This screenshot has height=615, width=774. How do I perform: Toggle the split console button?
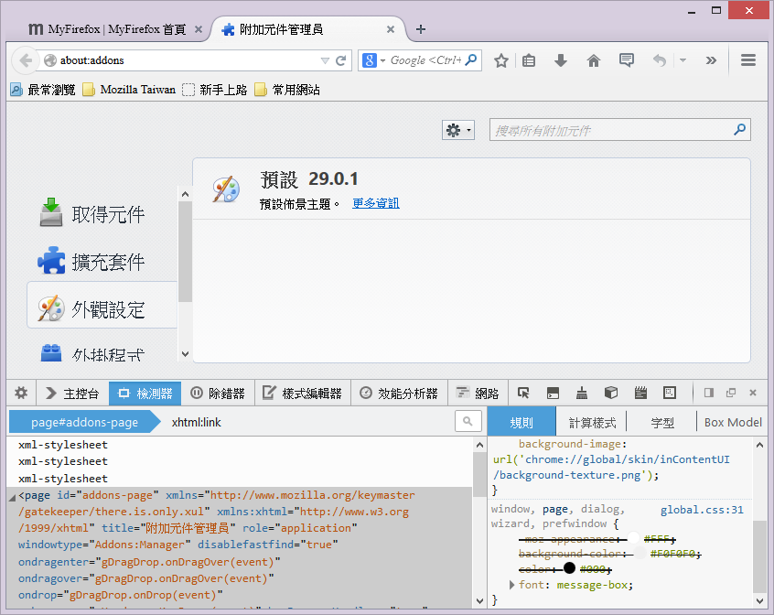click(x=553, y=394)
